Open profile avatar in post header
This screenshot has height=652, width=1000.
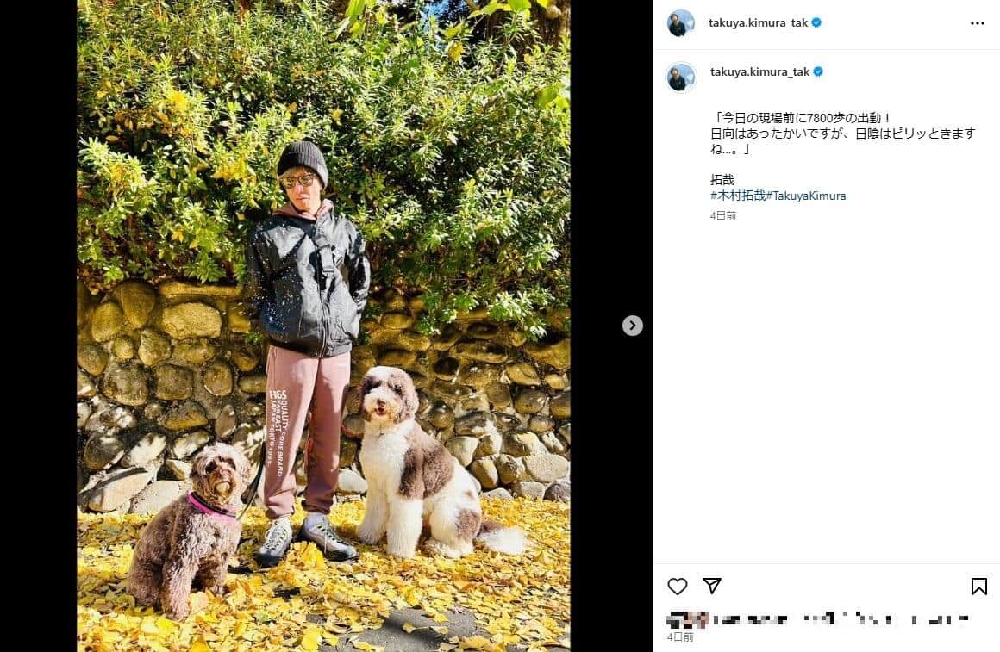680,23
